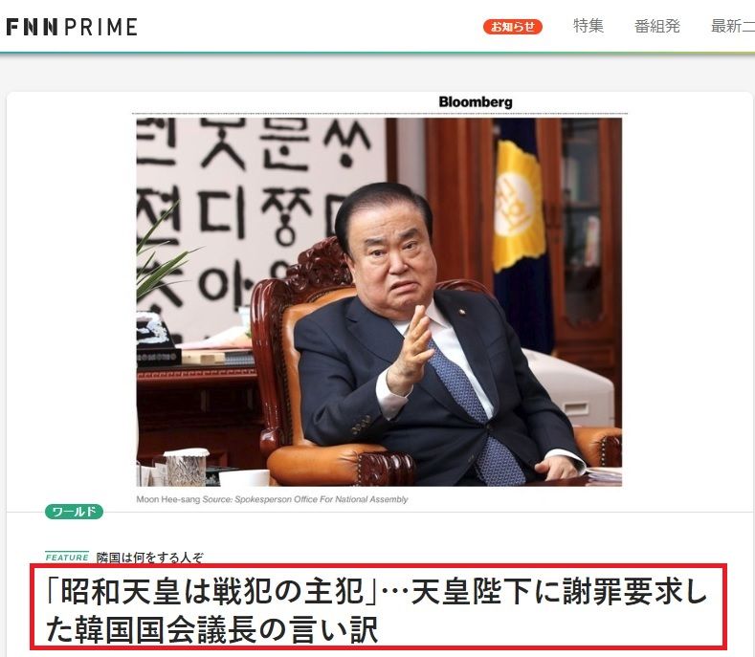The width and height of the screenshot is (755, 657).
Task: Select the 番組発 navigation item
Action: click(656, 26)
